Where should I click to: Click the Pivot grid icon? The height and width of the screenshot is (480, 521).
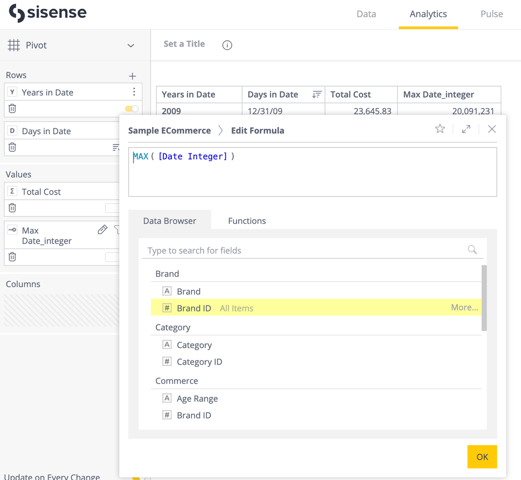click(x=14, y=45)
